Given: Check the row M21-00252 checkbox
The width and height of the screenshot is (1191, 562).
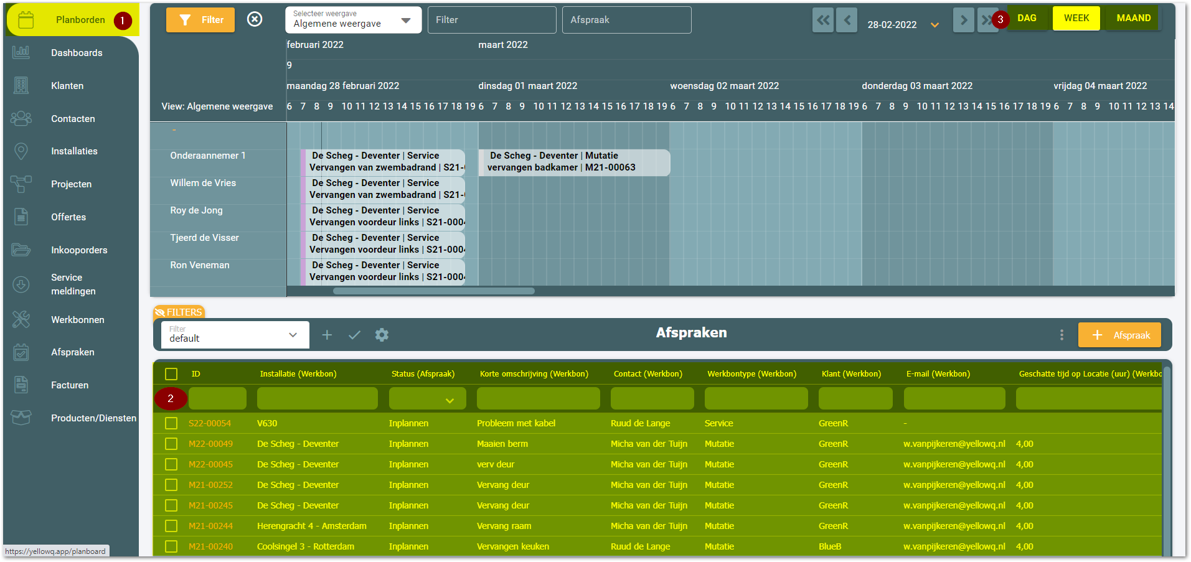Looking at the screenshot, I should [x=171, y=485].
